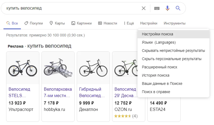Click the search field with купить велосипед
The image size is (214, 125).
[x=70, y=8]
